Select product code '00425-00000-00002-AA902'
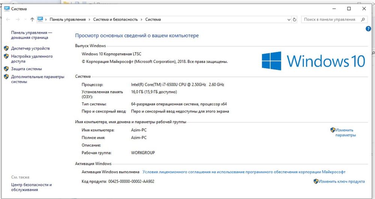The width and height of the screenshot is (375, 199). click(131, 181)
